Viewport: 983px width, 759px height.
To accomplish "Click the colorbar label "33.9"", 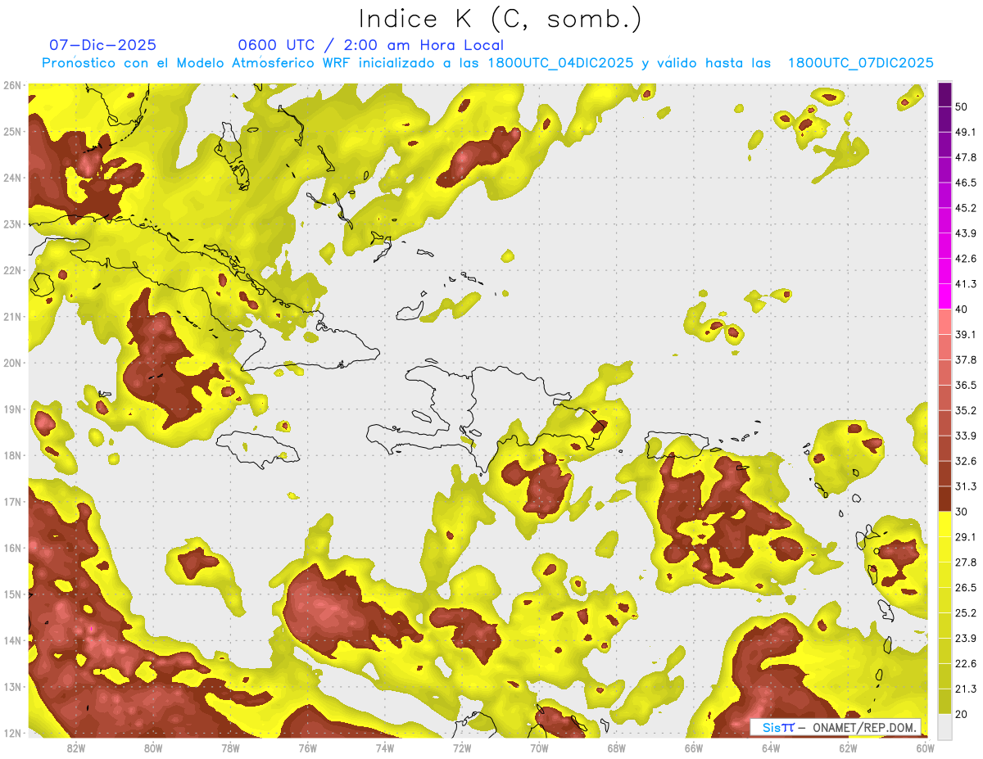I will click(x=965, y=436).
